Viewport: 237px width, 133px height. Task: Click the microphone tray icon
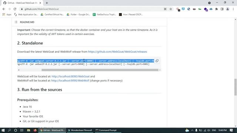click(196, 130)
